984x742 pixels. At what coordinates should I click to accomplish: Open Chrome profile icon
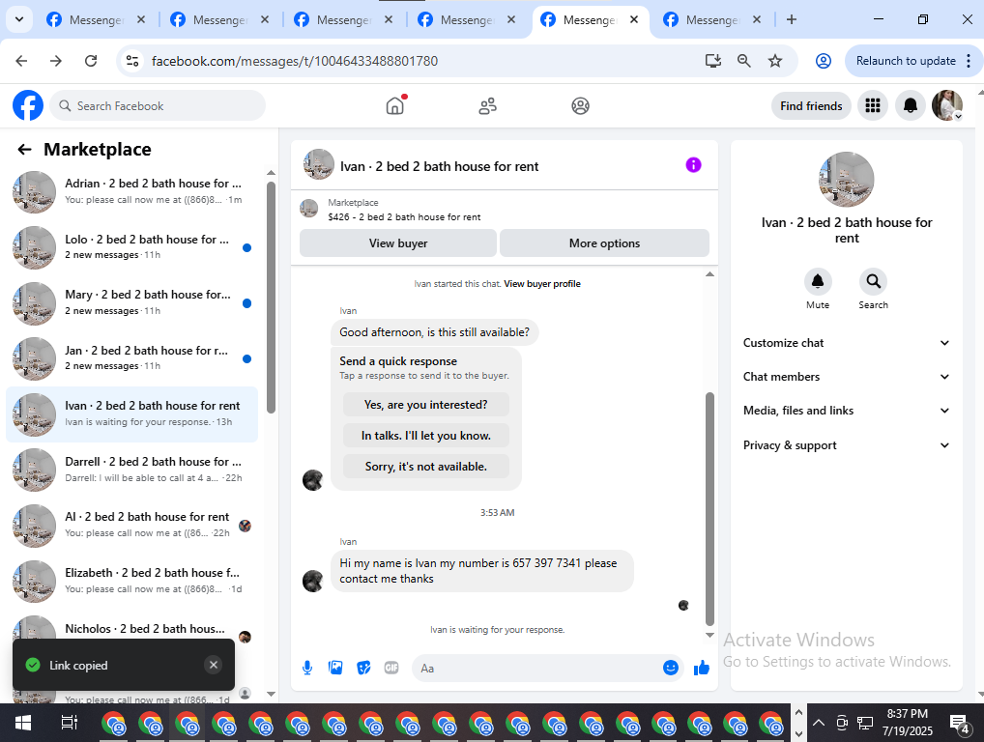click(x=824, y=61)
